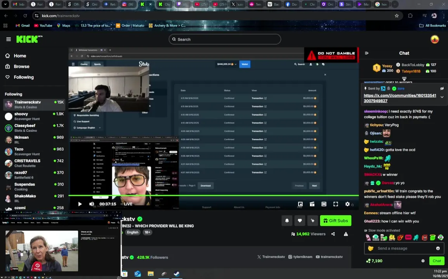
Task: Toggle stream notifications bell
Action: pos(287,220)
